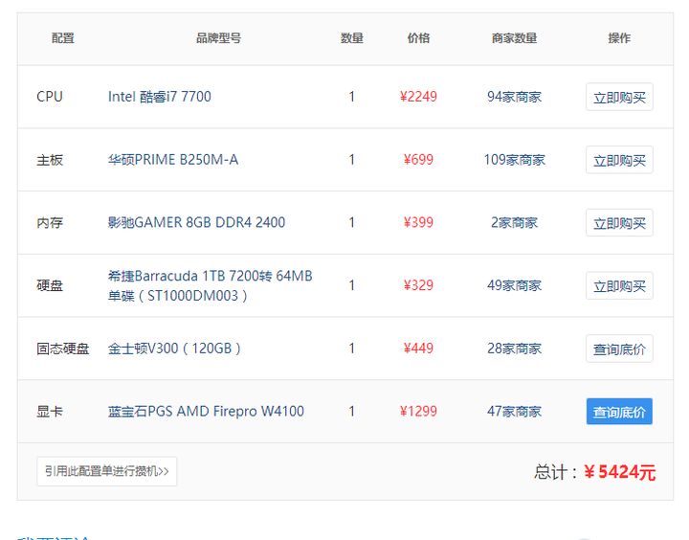This screenshot has width=689, height=540.
Task: Open the 蓝宝石PGS AMD Firepro W4100 link
Action: pos(206,411)
